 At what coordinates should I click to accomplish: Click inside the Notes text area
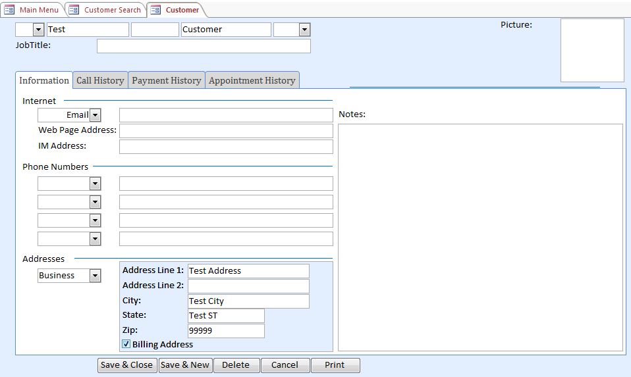point(480,237)
